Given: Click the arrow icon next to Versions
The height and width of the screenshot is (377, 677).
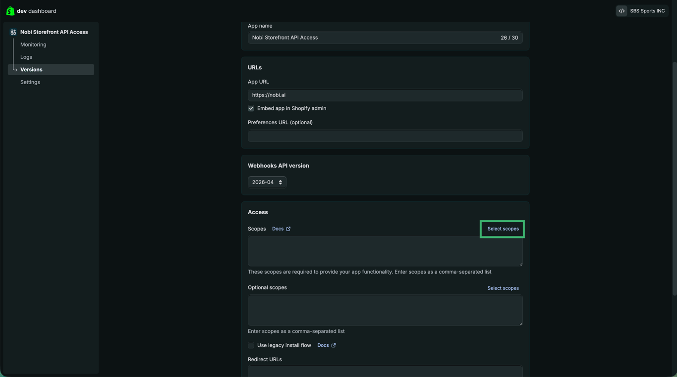Looking at the screenshot, I should click(15, 70).
